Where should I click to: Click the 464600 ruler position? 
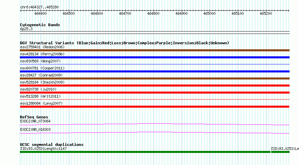click(x=97, y=13)
